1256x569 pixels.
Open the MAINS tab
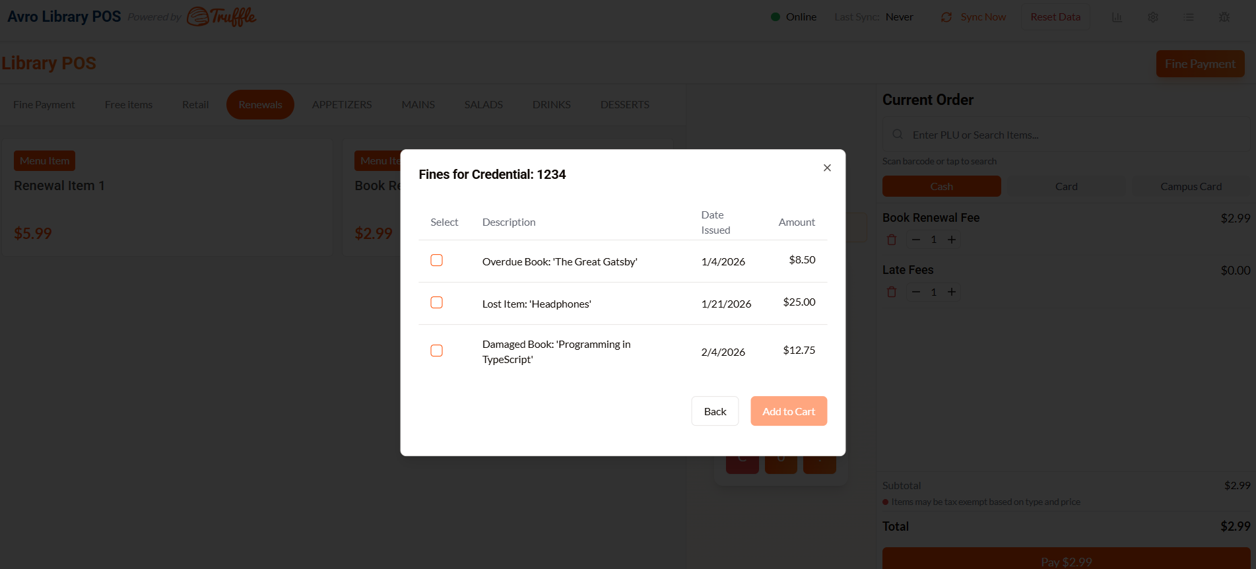tap(418, 104)
